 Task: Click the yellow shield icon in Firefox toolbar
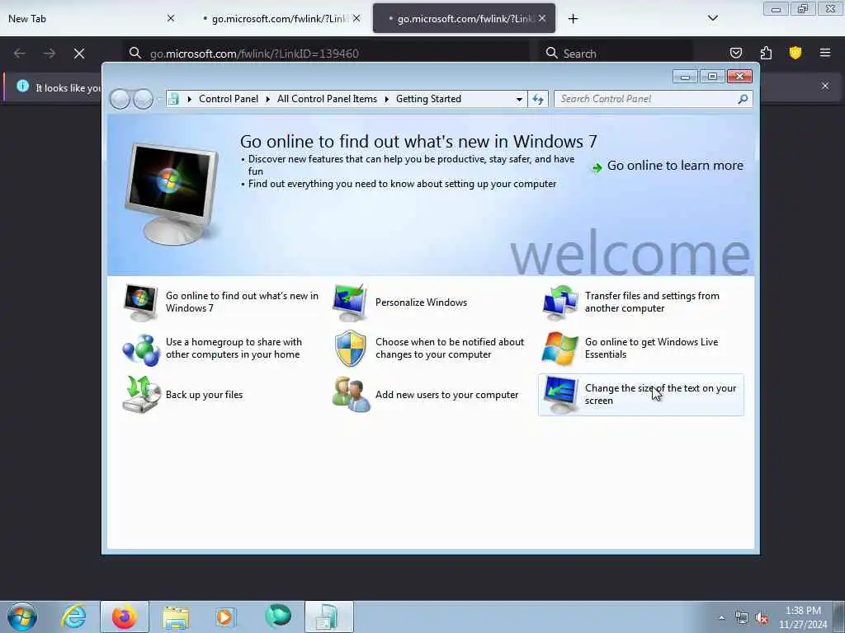click(x=795, y=53)
